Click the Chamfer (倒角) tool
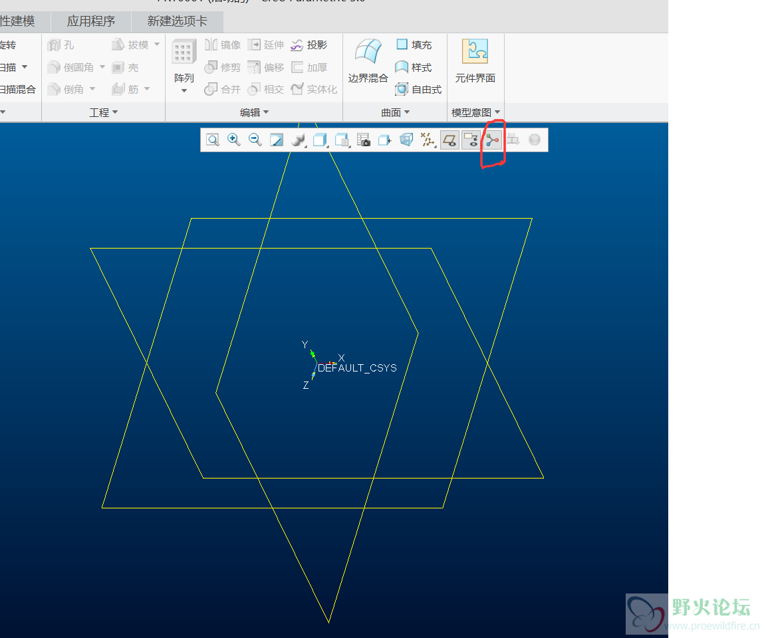 pyautogui.click(x=66, y=89)
